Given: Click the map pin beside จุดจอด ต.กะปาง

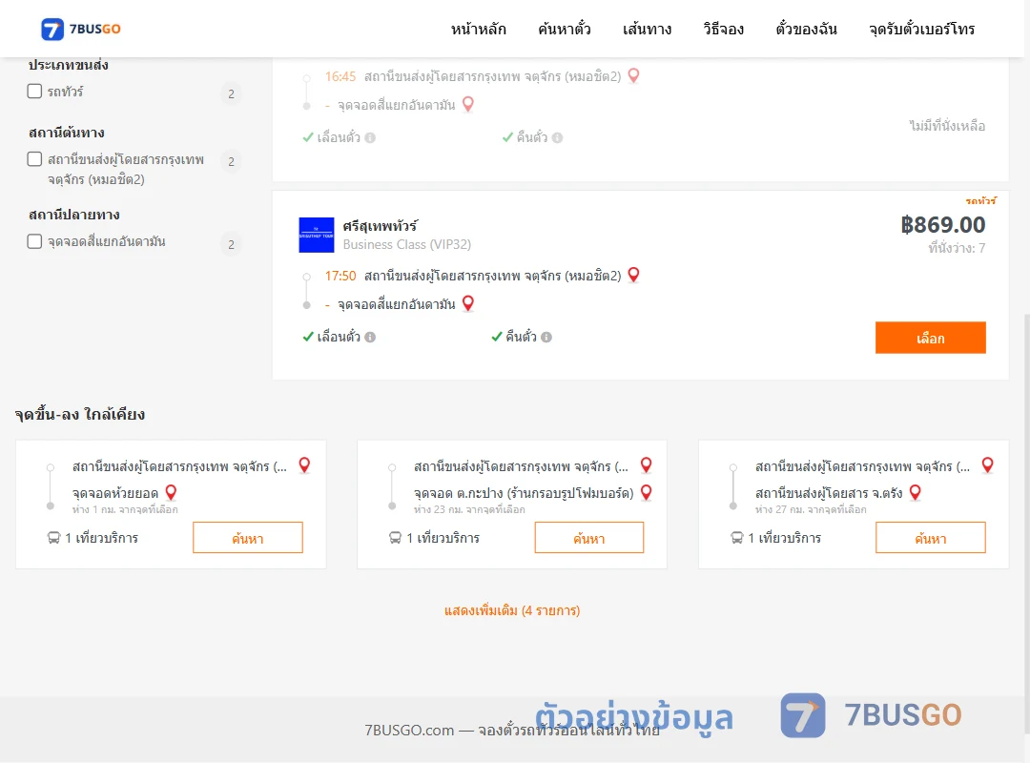Looking at the screenshot, I should tap(647, 492).
